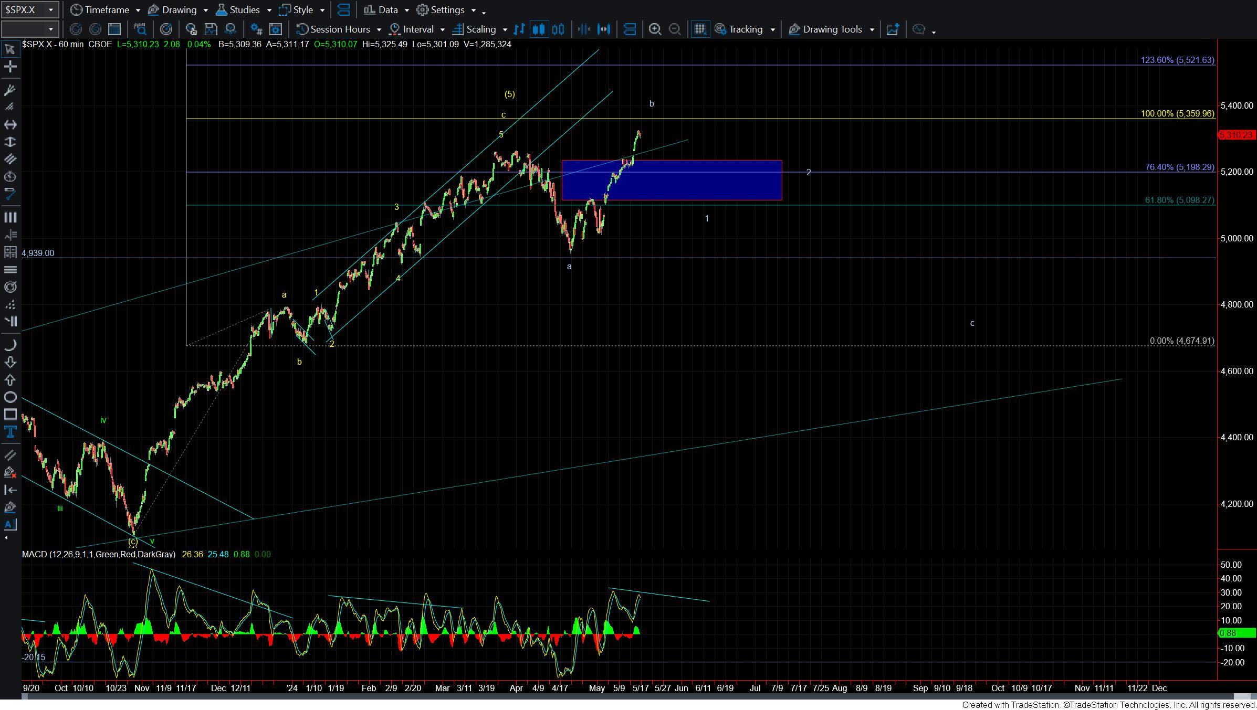Expand the Drawing Tools dropdown arrow

tap(872, 30)
